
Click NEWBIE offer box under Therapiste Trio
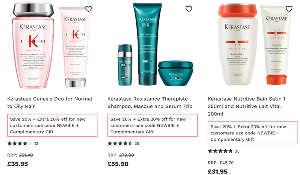[x=153, y=125]
